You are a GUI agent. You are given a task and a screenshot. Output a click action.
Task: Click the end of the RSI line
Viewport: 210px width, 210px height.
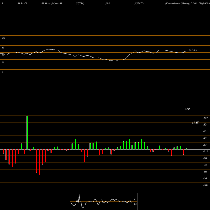pos(186,51)
